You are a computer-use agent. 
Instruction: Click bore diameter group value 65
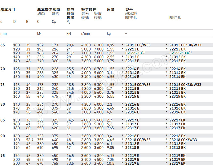point(3,45)
